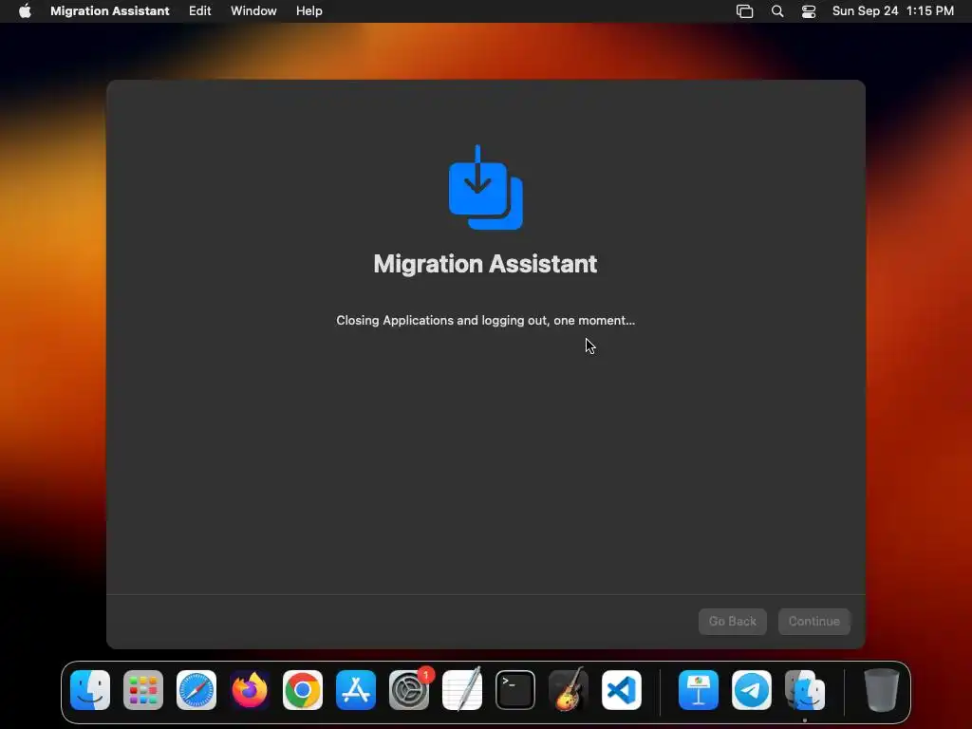Open the Edit menu

click(199, 10)
